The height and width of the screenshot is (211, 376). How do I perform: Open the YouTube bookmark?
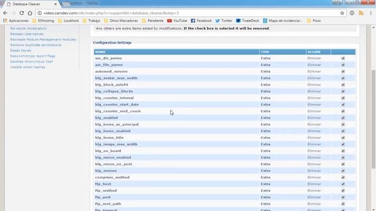coord(177,21)
